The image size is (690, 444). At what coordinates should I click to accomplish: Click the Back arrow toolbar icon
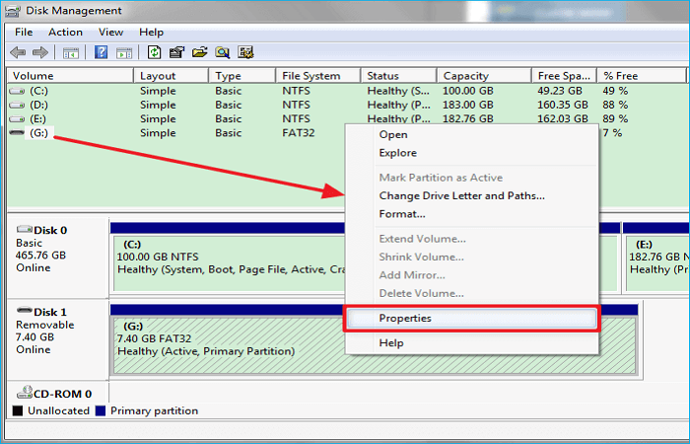(18, 52)
